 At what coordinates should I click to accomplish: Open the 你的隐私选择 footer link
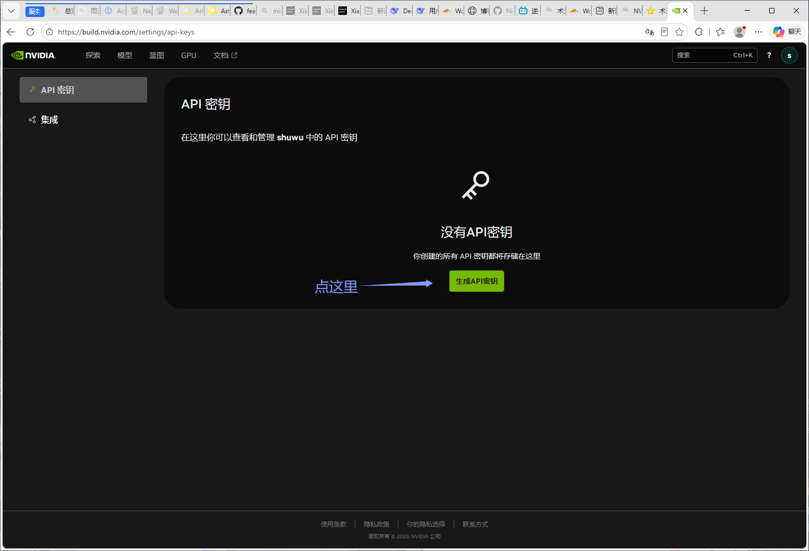426,524
